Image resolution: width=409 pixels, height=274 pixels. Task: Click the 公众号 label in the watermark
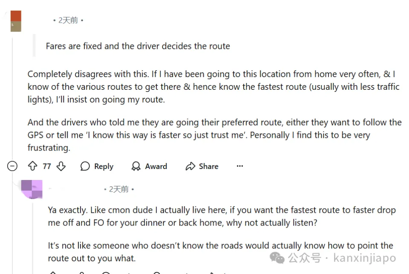pyautogui.click(x=305, y=258)
